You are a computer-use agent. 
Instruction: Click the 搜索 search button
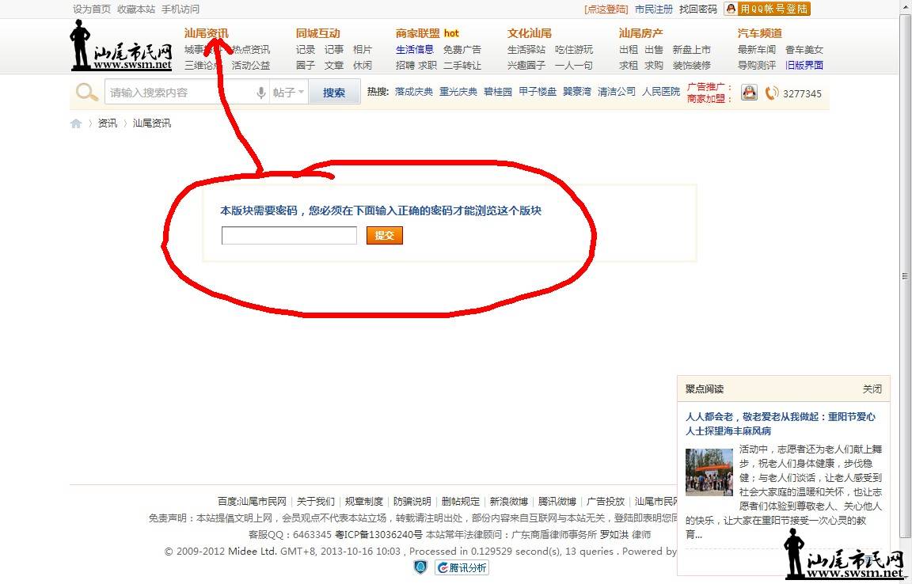[334, 93]
